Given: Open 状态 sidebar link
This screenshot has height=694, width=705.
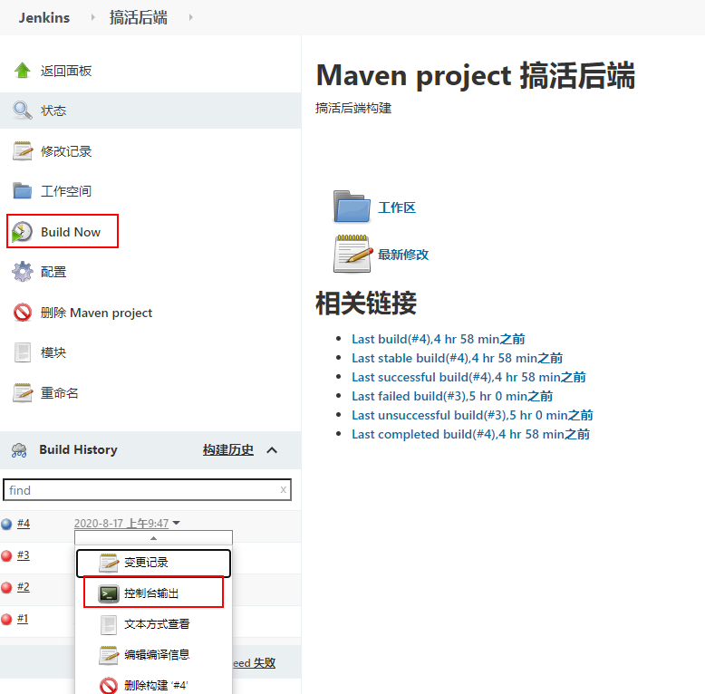Looking at the screenshot, I should (53, 111).
